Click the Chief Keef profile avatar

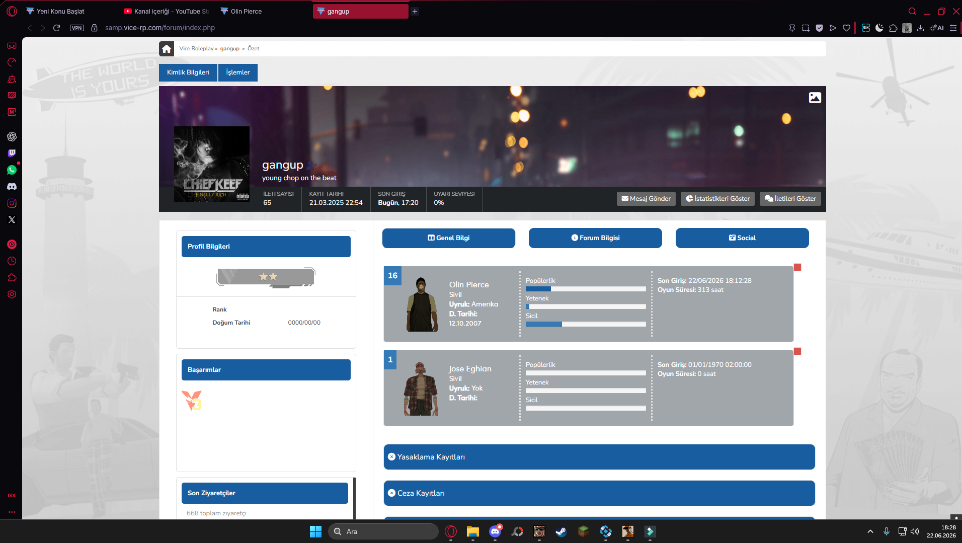tap(212, 164)
